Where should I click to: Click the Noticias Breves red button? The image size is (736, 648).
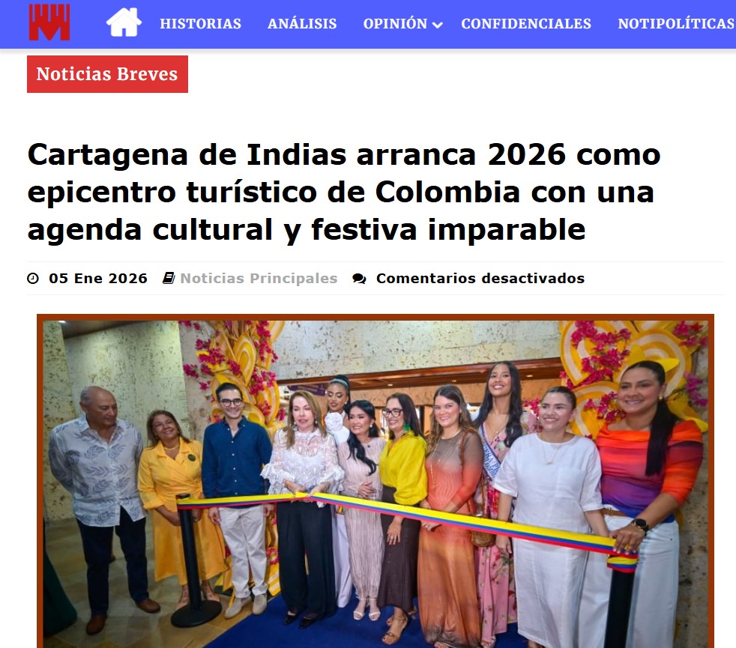107,74
